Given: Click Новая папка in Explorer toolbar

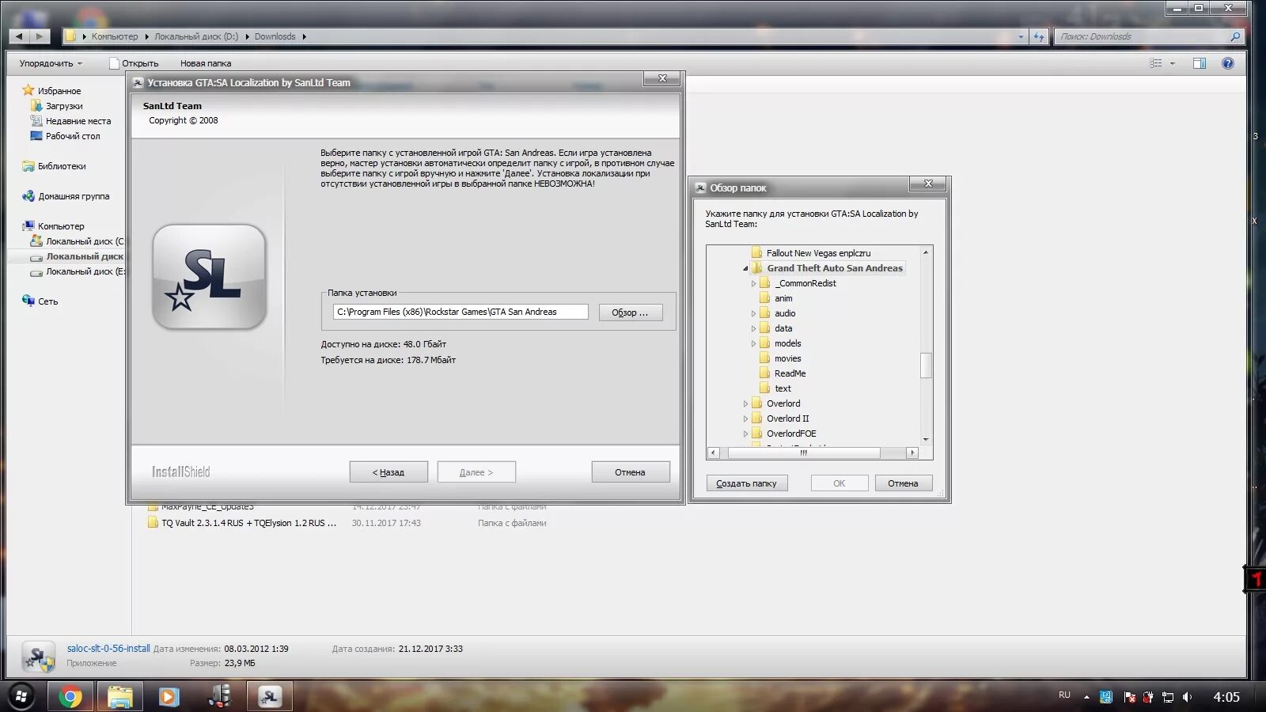Looking at the screenshot, I should (x=206, y=63).
